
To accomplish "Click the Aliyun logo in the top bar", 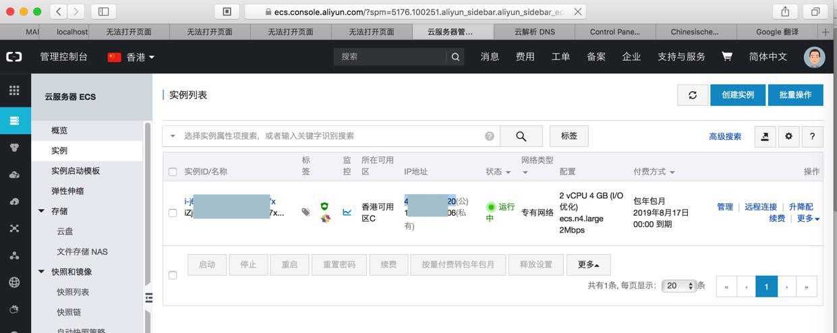I will (14, 57).
